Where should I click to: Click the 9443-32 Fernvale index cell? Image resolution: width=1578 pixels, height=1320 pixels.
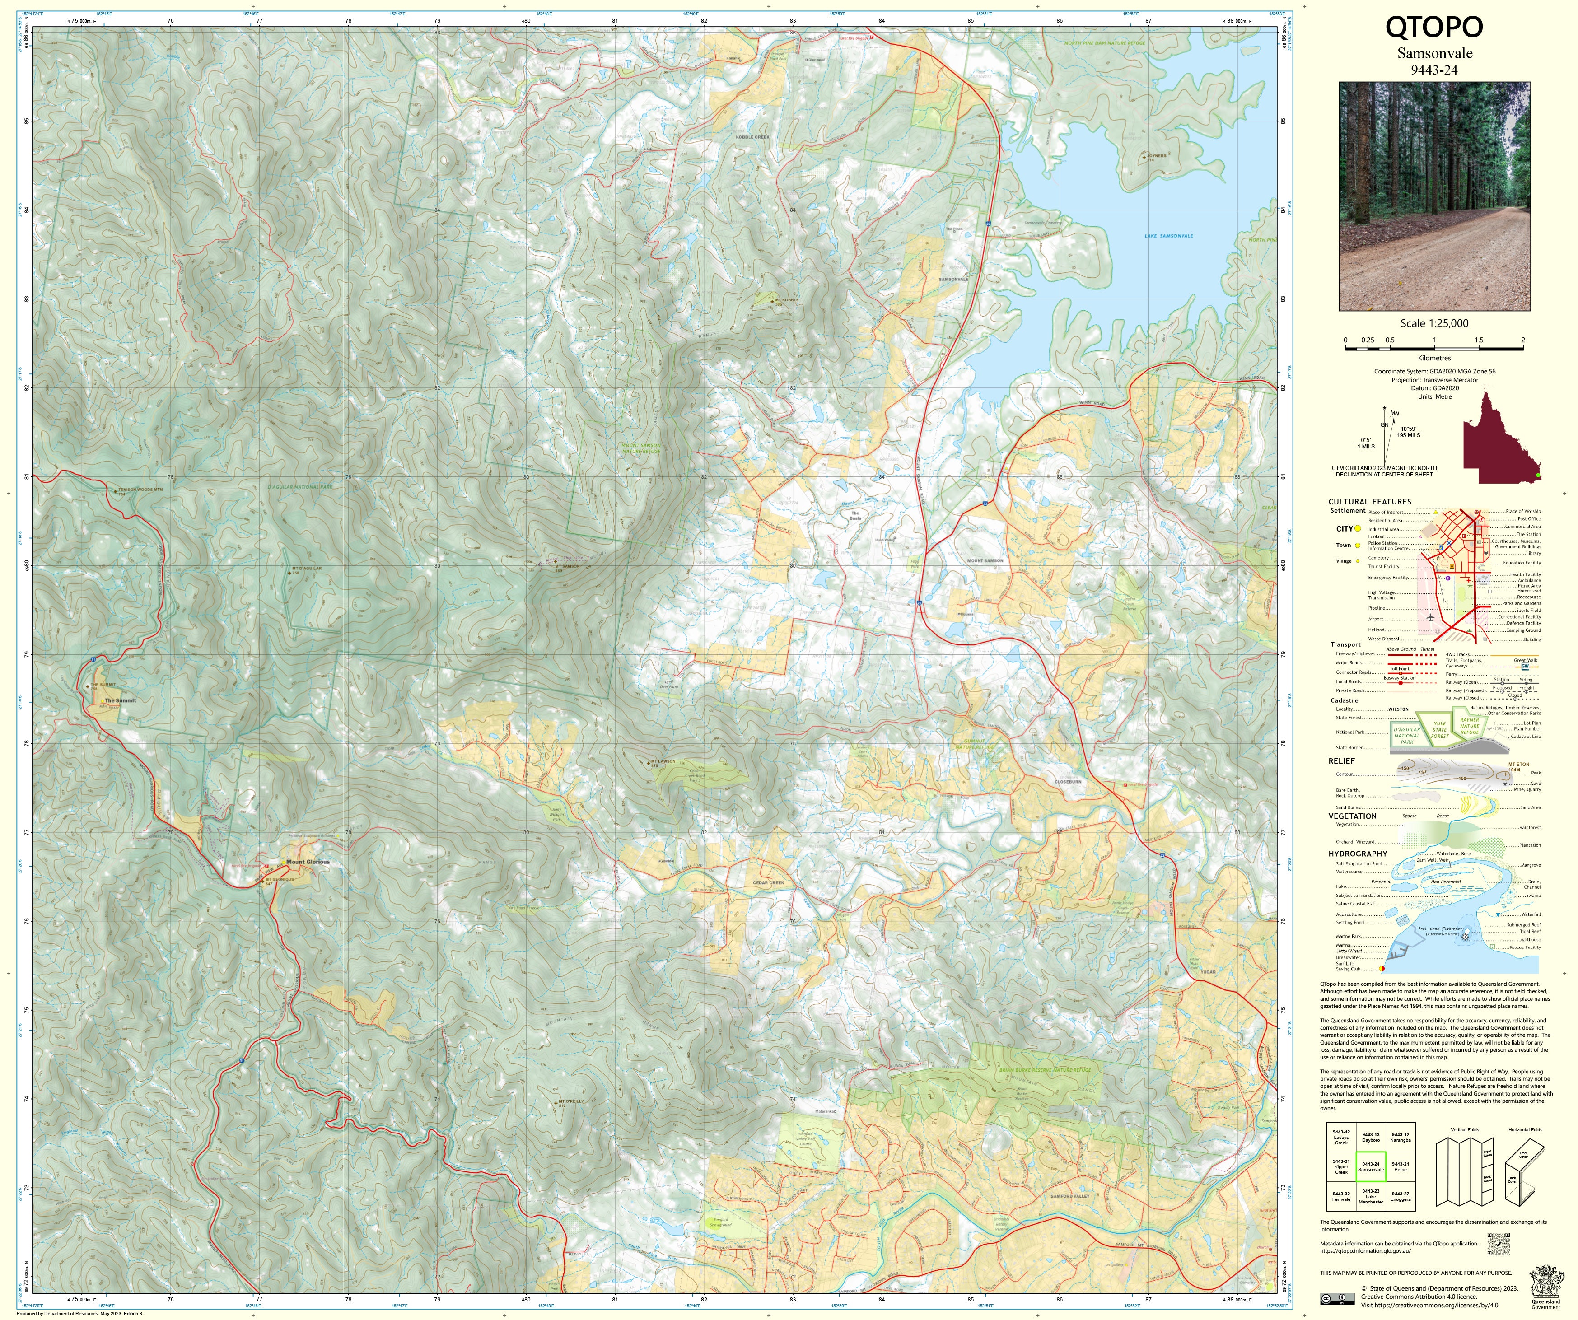click(1341, 1197)
